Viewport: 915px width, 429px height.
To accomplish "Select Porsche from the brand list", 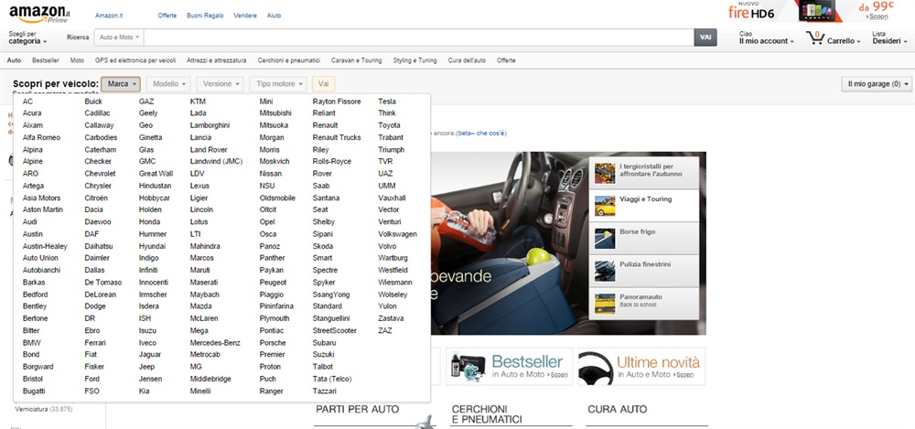I will 273,343.
